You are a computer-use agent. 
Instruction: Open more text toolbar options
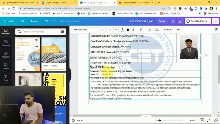point(179,30)
